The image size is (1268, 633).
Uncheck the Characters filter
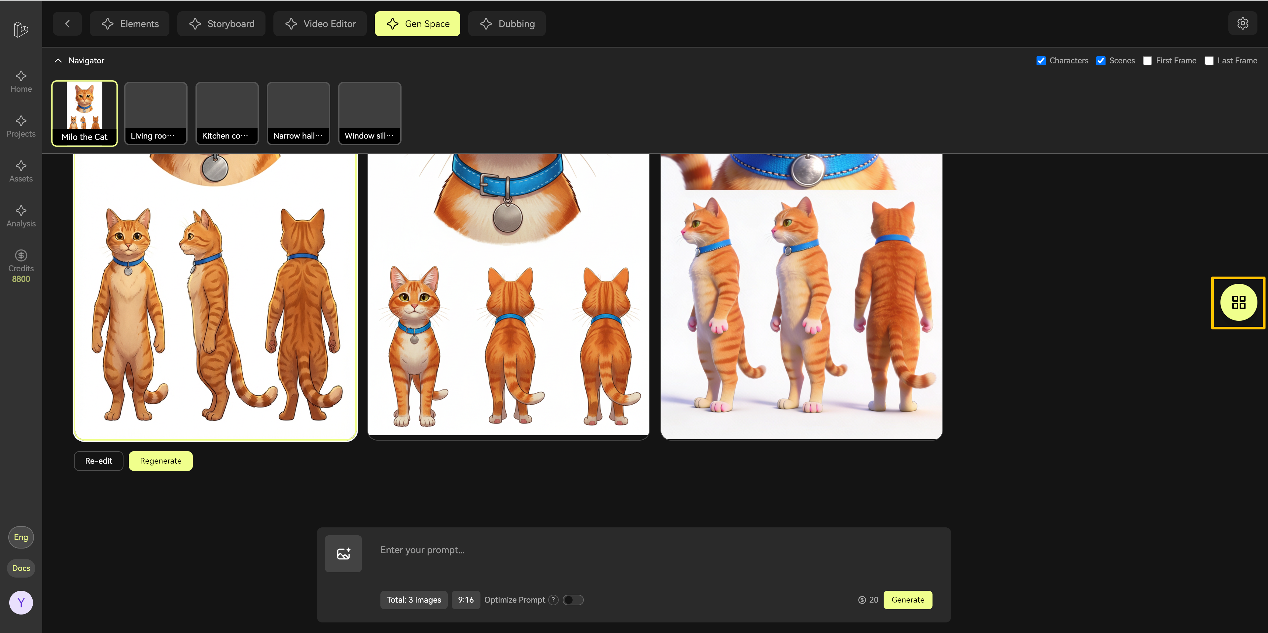click(x=1041, y=60)
